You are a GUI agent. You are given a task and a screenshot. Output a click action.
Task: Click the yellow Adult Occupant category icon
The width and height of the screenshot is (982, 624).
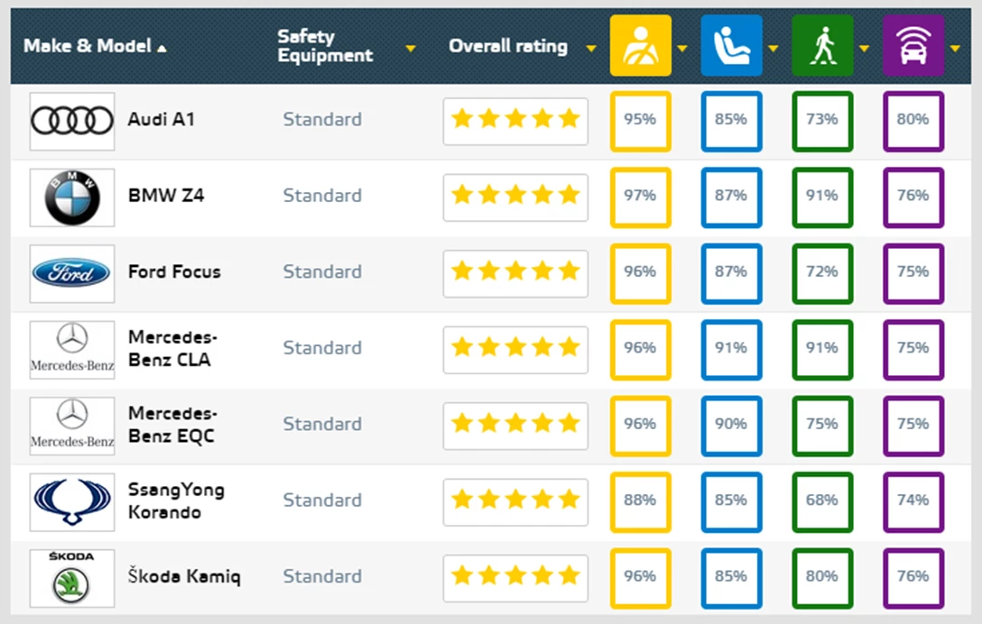click(640, 45)
